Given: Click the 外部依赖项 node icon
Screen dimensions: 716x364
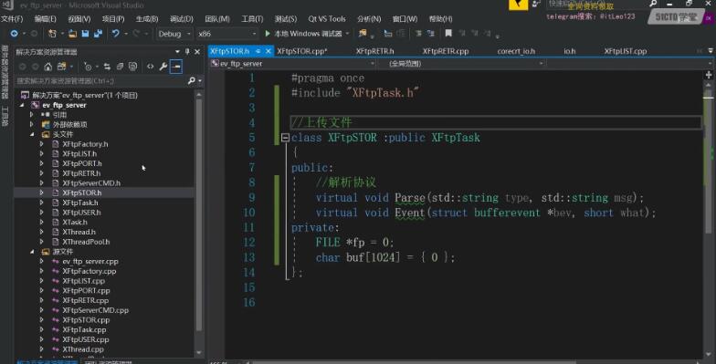Looking at the screenshot, I should (x=46, y=124).
